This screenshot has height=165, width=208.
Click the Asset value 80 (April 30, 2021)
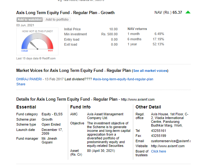pyautogui.click(x=101, y=151)
